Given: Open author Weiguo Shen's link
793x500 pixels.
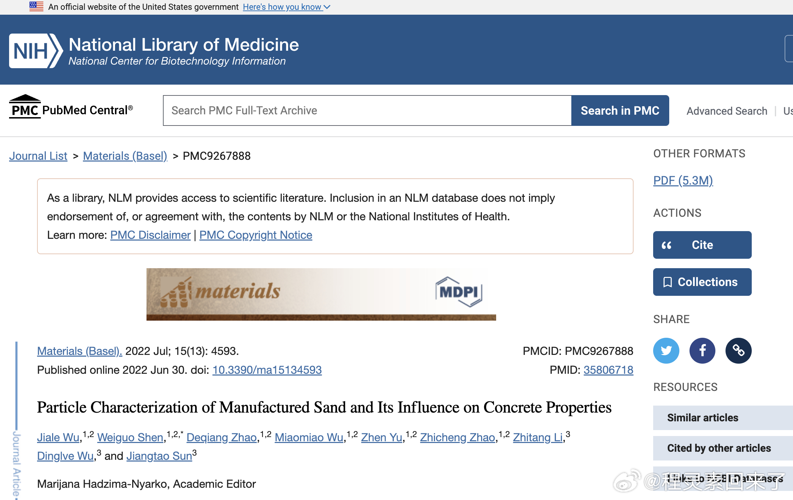Looking at the screenshot, I should click(x=130, y=437).
